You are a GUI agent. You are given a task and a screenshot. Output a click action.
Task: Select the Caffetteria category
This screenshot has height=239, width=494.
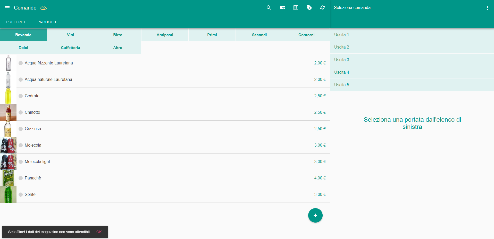(70, 47)
